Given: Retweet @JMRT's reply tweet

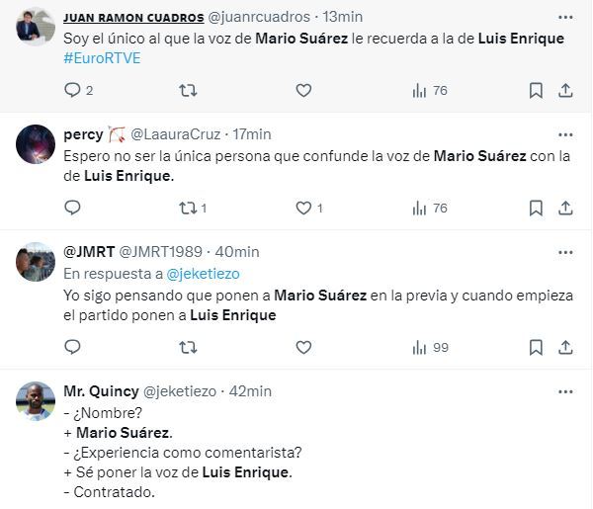Looking at the screenshot, I should coord(188,347).
